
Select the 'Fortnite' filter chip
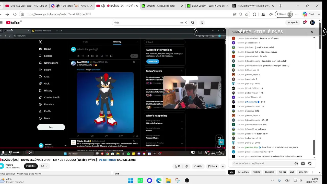coord(256,172)
